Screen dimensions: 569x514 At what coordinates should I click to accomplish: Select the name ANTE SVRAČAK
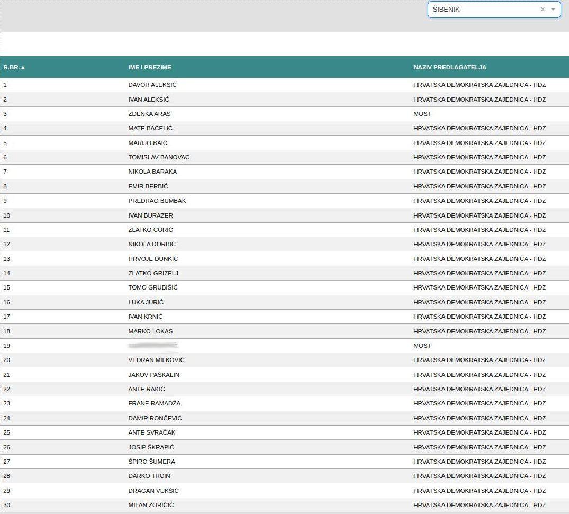[151, 432]
